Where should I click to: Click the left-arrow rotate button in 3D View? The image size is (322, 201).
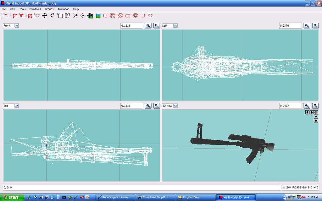(x=308, y=112)
